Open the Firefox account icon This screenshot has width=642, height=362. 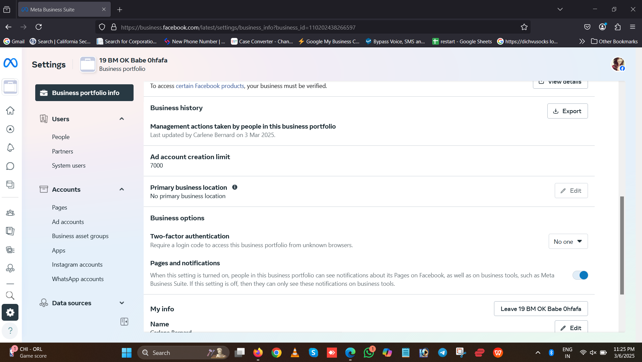[603, 27]
